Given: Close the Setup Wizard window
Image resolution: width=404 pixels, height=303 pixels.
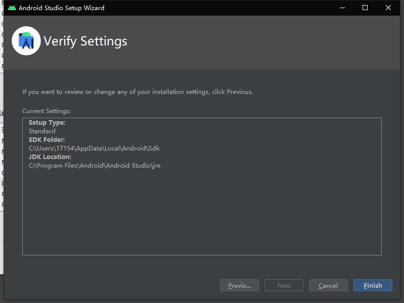Looking at the screenshot, I should pyautogui.click(x=388, y=8).
